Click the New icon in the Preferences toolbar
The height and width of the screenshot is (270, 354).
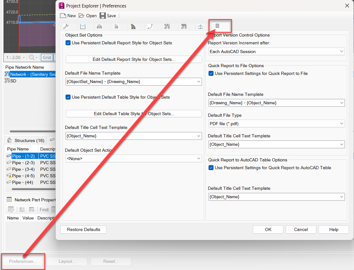pos(62,15)
